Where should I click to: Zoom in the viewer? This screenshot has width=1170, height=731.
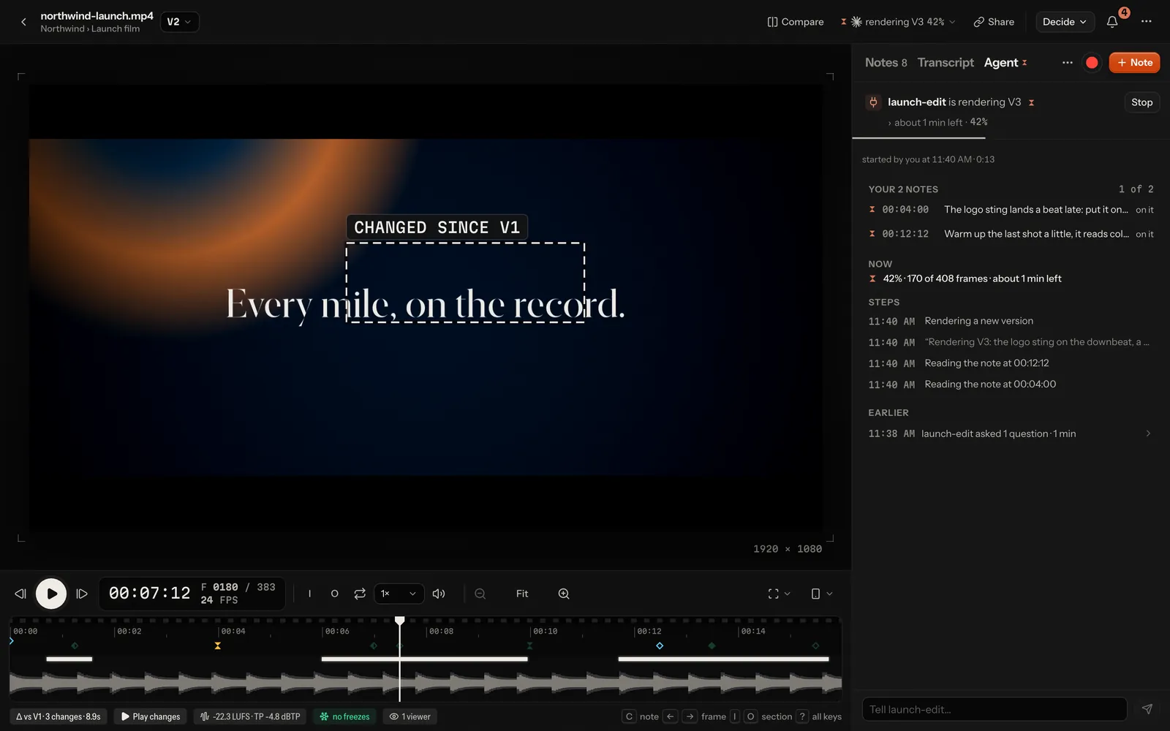[564, 594]
